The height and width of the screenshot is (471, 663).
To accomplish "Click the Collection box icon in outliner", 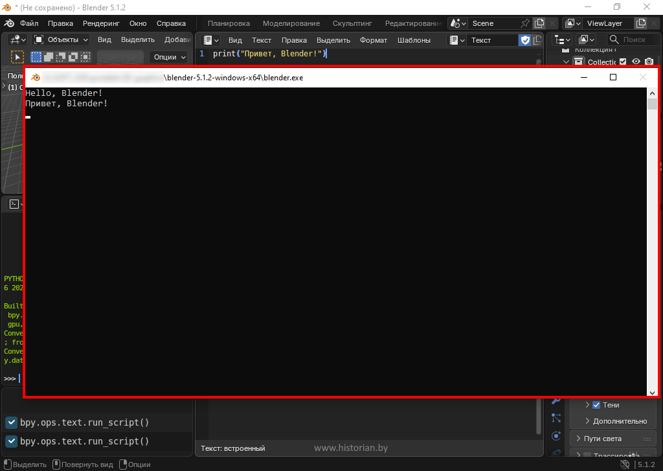I will tap(578, 62).
